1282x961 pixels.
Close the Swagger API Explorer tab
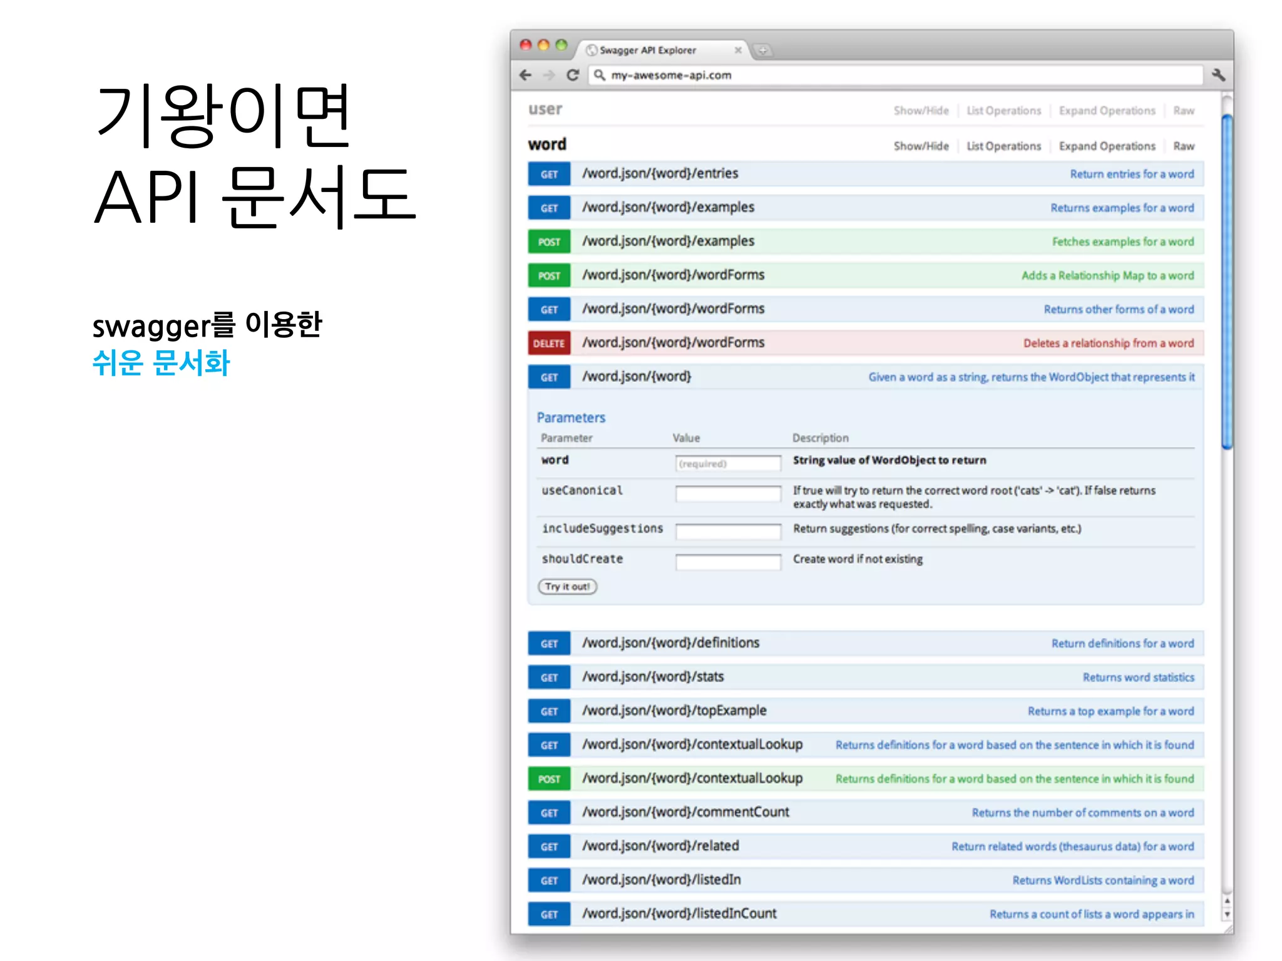738,50
